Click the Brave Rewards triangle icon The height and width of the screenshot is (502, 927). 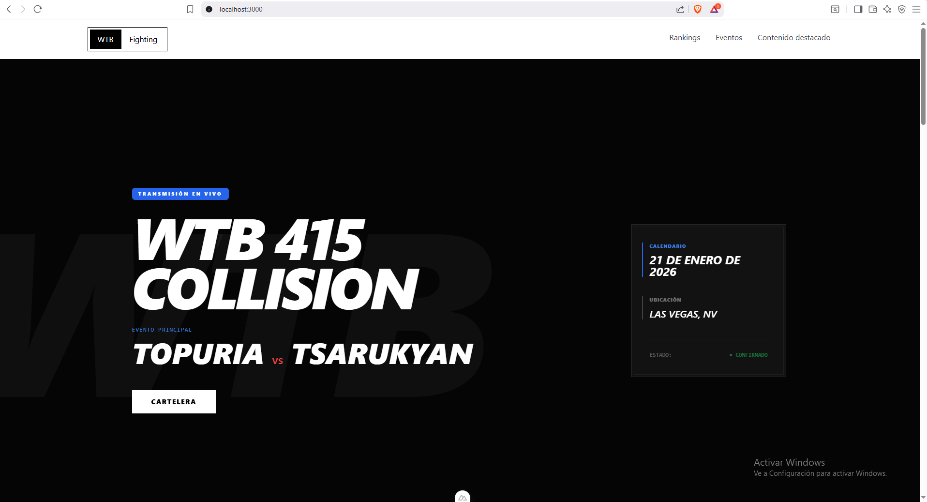click(x=715, y=9)
